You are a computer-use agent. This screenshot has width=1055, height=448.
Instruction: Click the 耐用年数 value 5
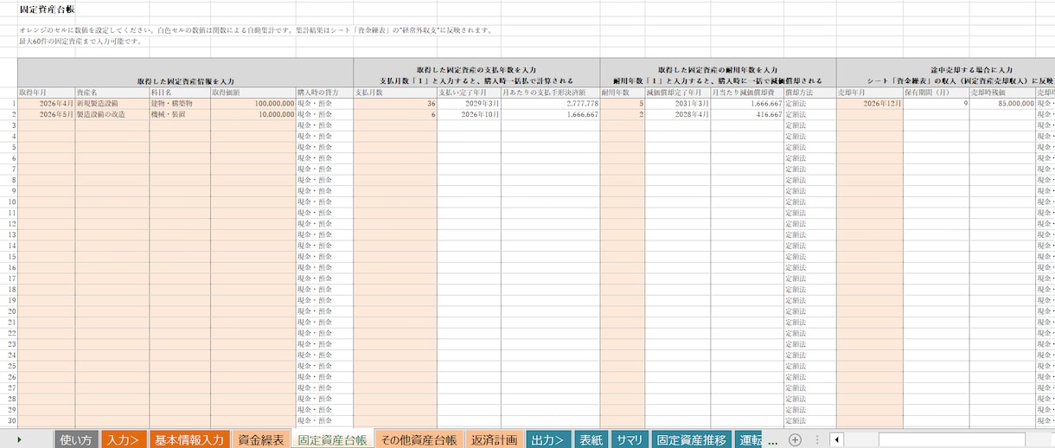622,103
